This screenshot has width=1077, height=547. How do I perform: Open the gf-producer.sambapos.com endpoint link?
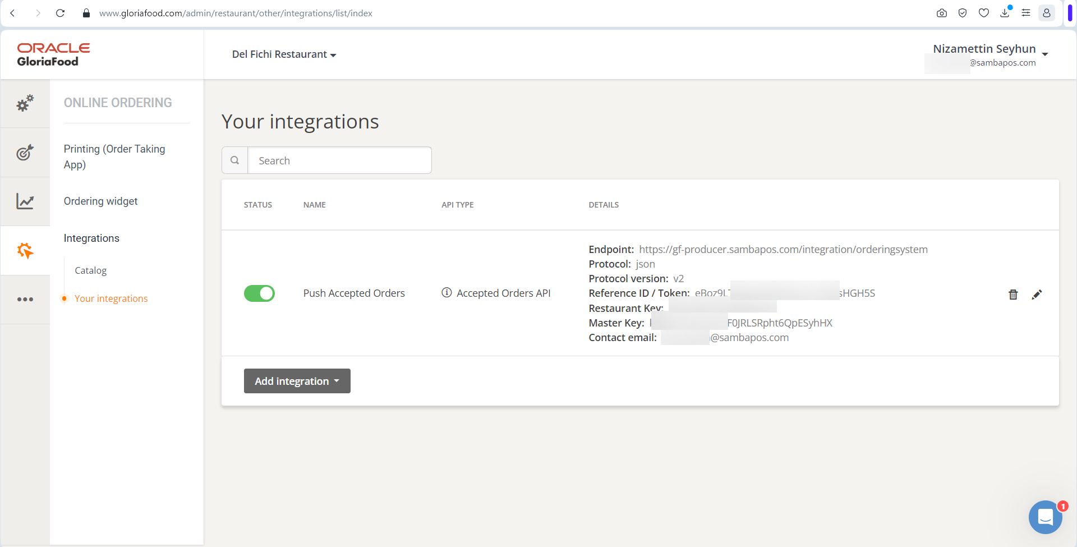(783, 249)
